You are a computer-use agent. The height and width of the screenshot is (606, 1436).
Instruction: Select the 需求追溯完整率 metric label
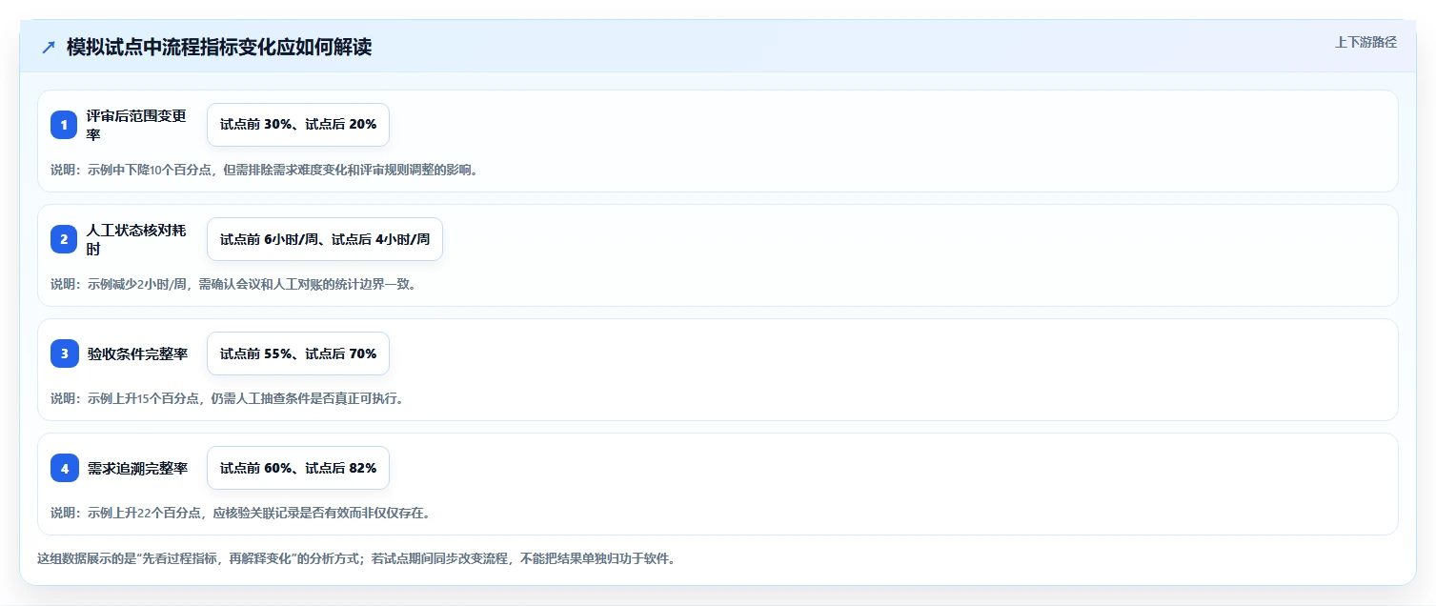tap(137, 468)
